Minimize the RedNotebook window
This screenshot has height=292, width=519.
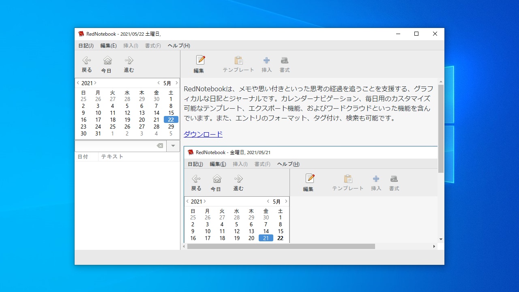pyautogui.click(x=398, y=34)
